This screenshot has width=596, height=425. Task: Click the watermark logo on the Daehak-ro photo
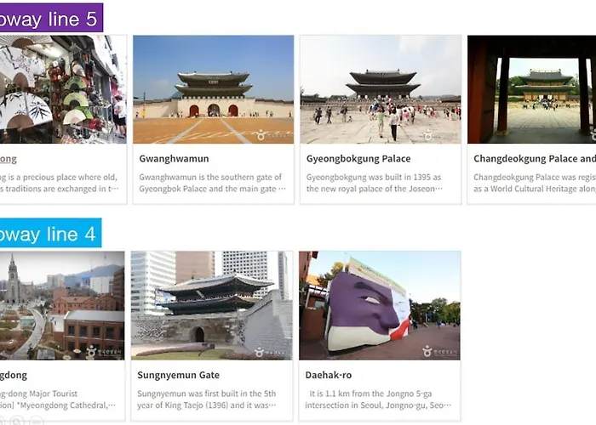coord(440,351)
